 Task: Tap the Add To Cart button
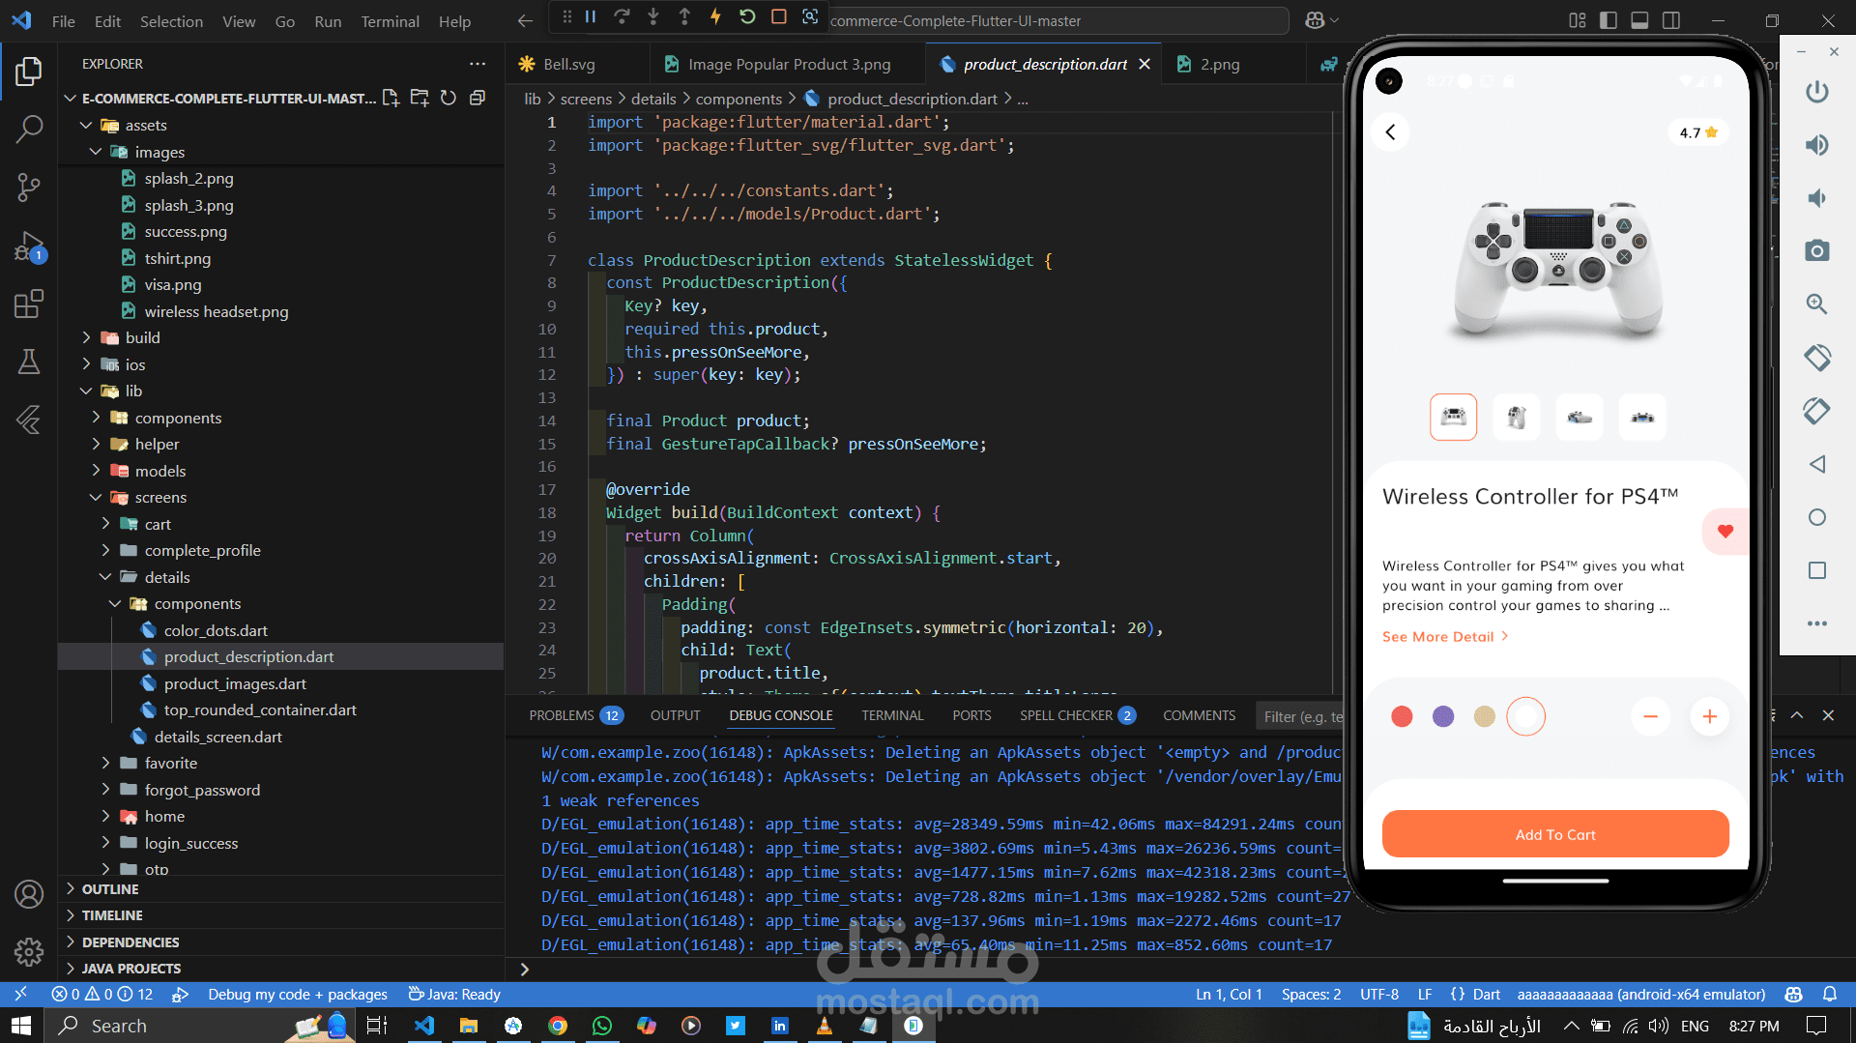1555,834
